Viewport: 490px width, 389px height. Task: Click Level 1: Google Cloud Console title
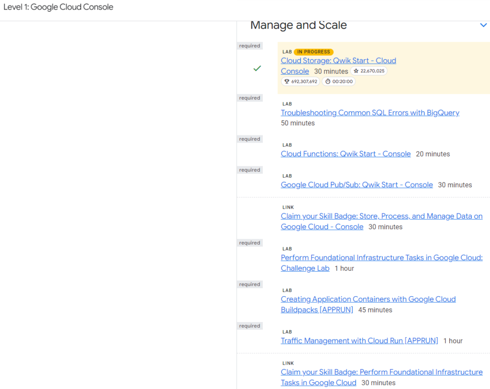tap(58, 7)
